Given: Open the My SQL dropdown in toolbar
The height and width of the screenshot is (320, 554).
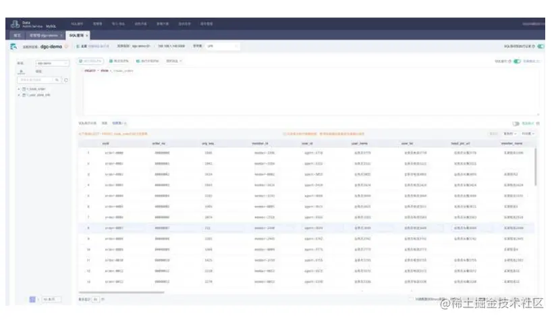Looking at the screenshot, I should click(x=174, y=61).
